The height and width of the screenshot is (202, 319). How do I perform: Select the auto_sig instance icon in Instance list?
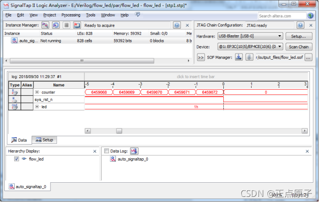coord(14,40)
